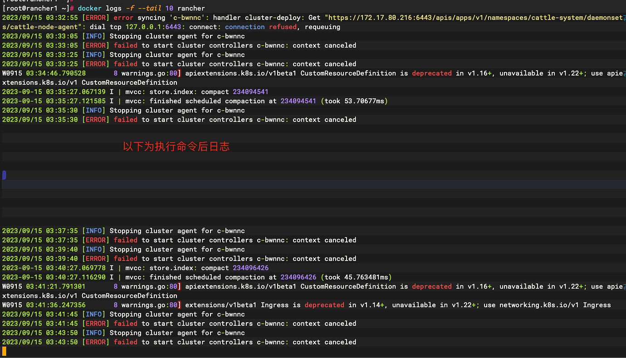Image resolution: width=626 pixels, height=358 pixels.
Task: Click '234096426' on the finished scheduled compaction line
Action: point(298,277)
